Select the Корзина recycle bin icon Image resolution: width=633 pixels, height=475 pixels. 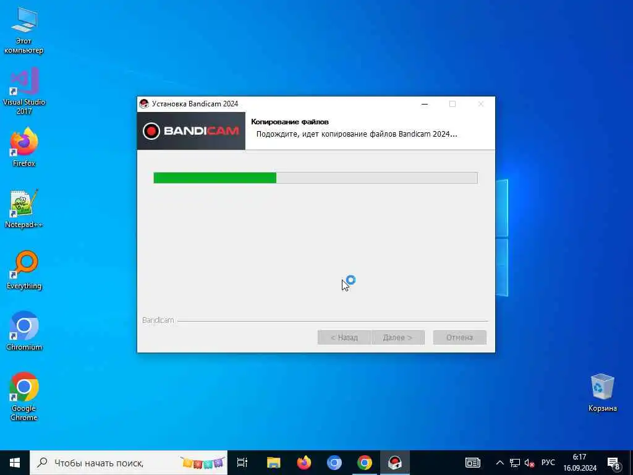coord(602,393)
